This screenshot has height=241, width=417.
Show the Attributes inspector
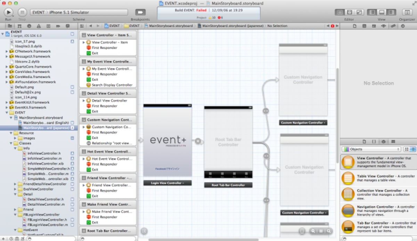pyautogui.click(x=383, y=26)
